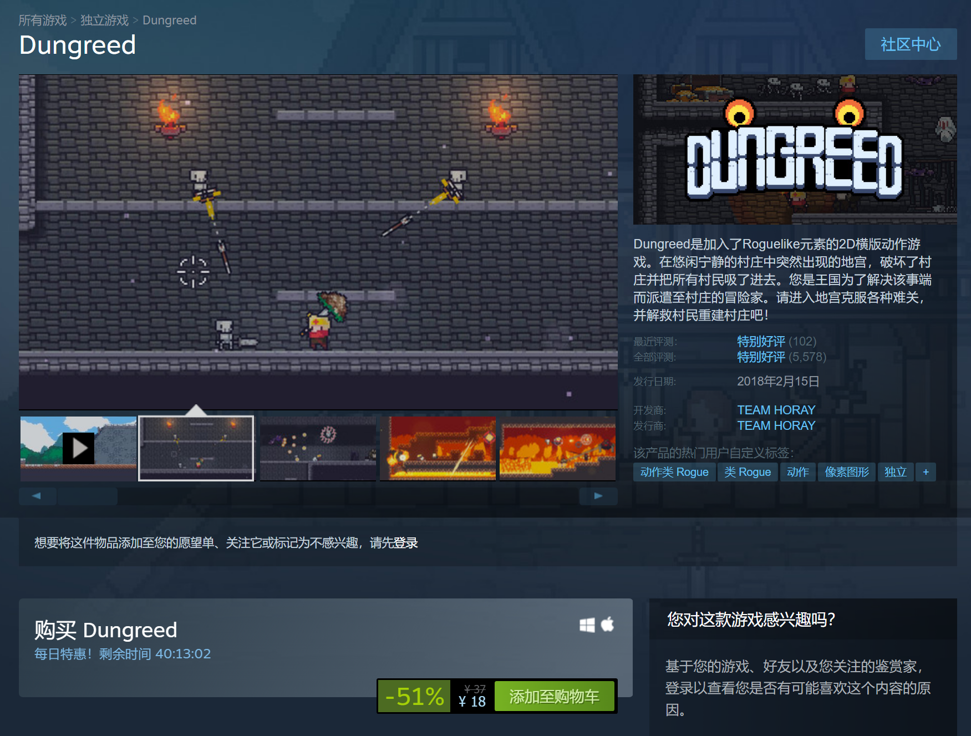Open 社区中心 community hub
The image size is (971, 736).
[911, 44]
